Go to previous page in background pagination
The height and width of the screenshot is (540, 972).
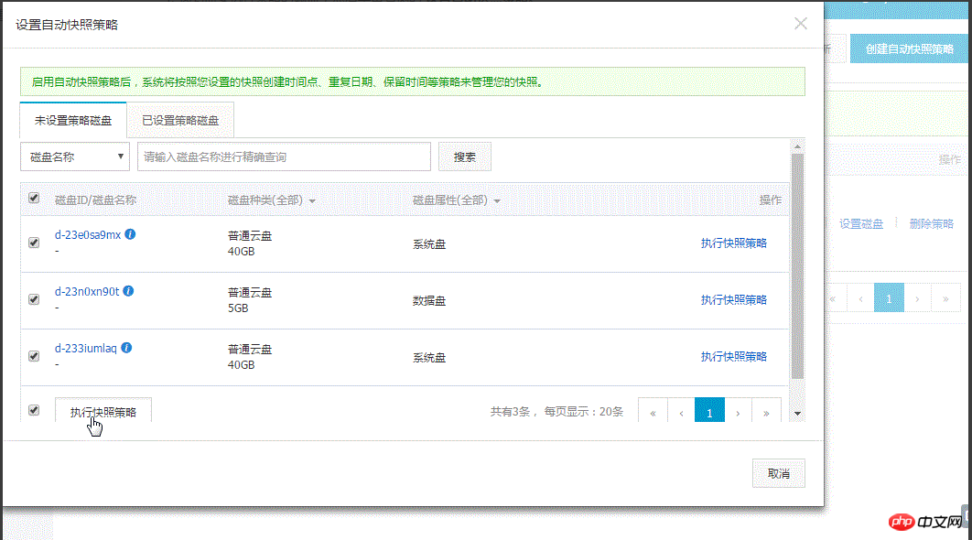[x=860, y=298]
